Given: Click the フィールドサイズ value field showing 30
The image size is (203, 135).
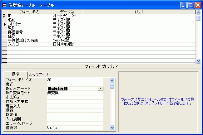Looking at the screenshot, I should [x=75, y=80].
